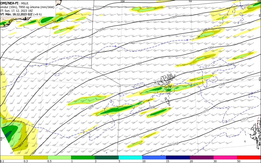Image resolution: width=261 pixels, height=163 pixels.
Task: Click the legend value "0.3"
Action: tap(26, 161)
